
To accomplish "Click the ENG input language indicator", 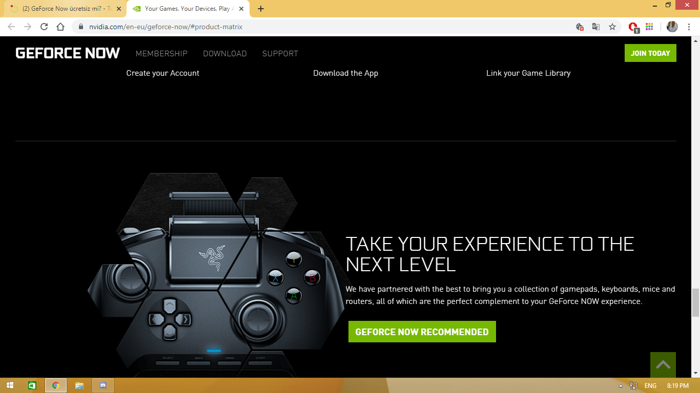I will [650, 385].
